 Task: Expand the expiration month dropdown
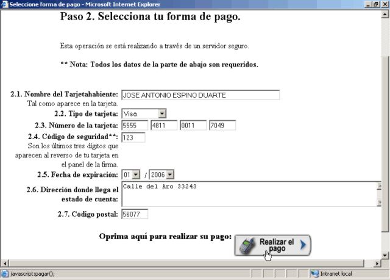[x=135, y=174]
